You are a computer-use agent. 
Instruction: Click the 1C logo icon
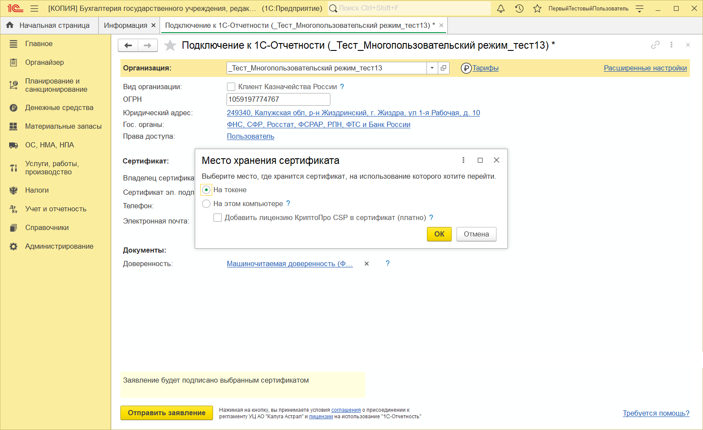[15, 8]
